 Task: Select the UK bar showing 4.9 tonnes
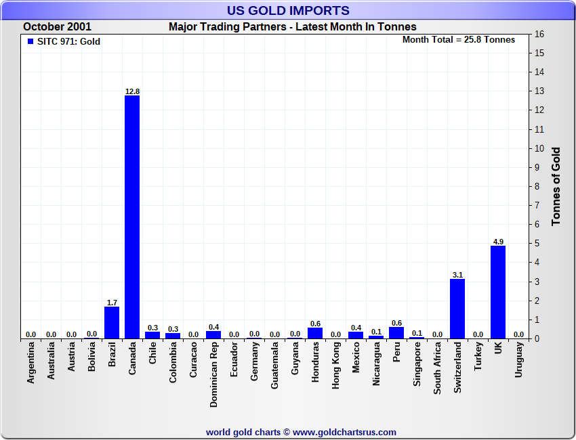click(498, 292)
